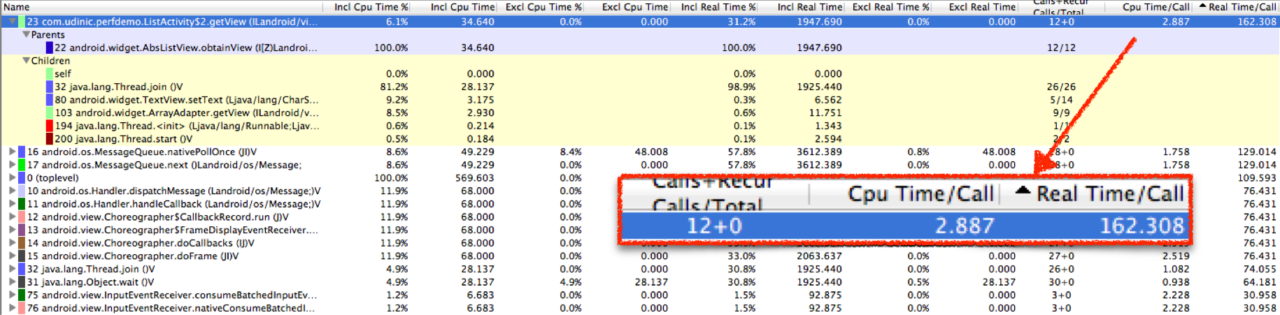Screen dimensions: 1280x315
Task: Sort by Excl Cpu Time % column header
Action: coord(543,7)
